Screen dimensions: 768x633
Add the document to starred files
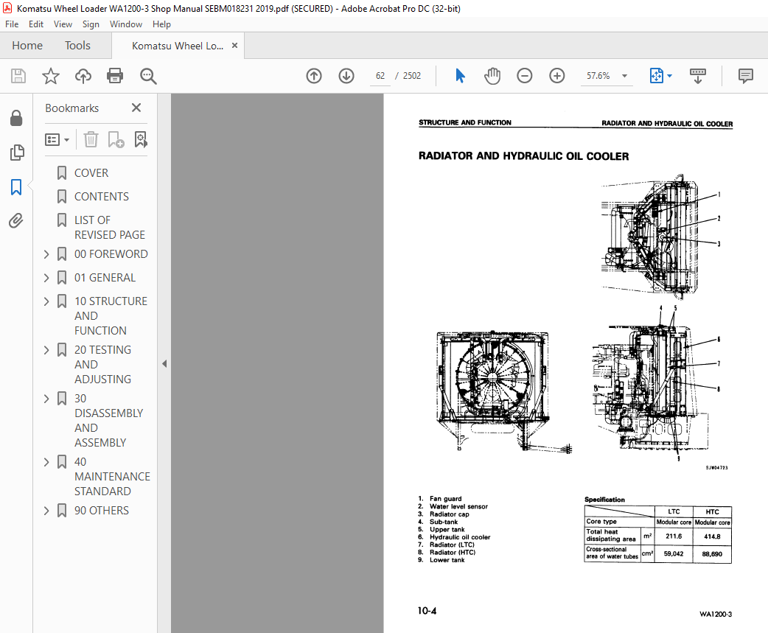pos(50,76)
